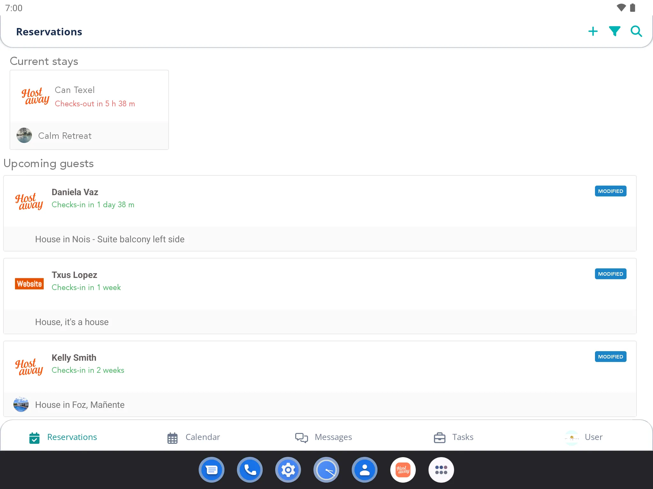
Task: Tap the Calendar grid icon
Action: pos(173,438)
